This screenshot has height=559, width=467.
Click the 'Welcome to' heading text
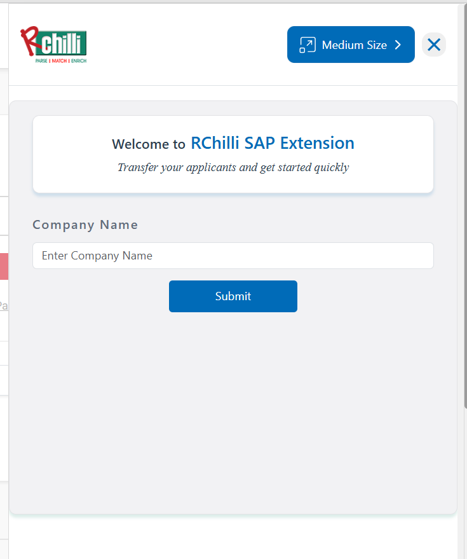click(x=149, y=144)
